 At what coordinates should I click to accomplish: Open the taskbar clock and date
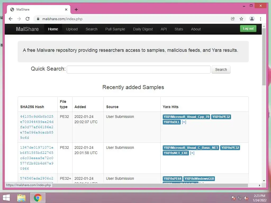tap(259, 198)
